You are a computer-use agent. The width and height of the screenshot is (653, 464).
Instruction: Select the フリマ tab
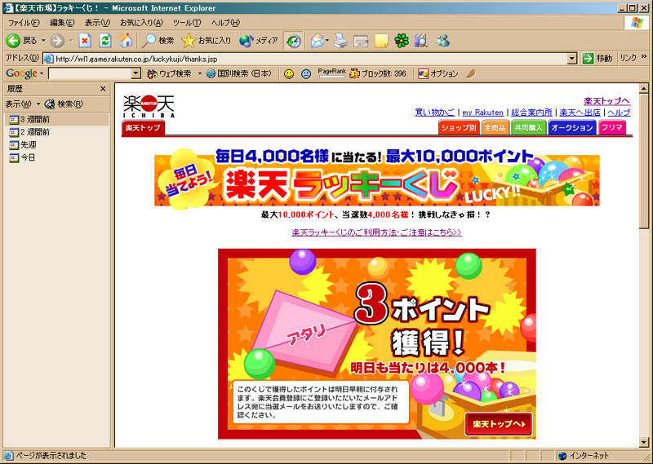tap(611, 128)
